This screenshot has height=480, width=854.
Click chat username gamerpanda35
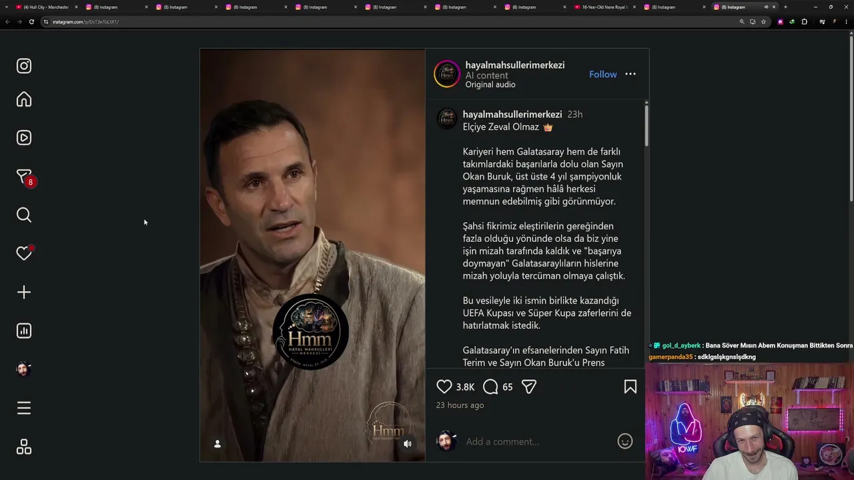point(671,357)
